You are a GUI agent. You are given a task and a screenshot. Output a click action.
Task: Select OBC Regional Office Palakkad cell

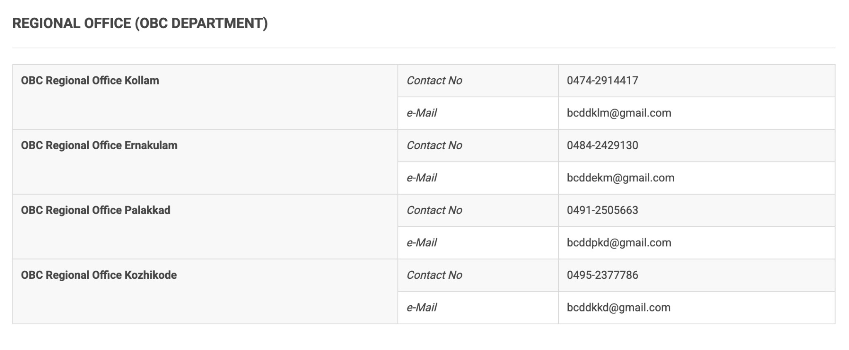pos(205,227)
